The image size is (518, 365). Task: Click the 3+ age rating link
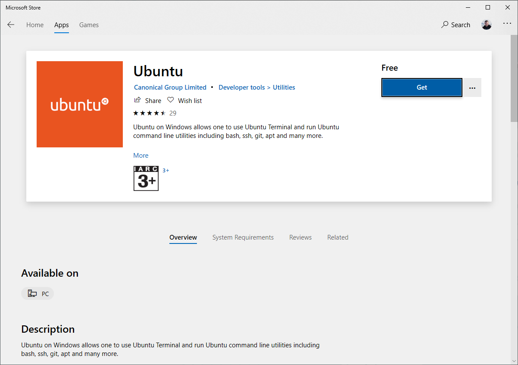coord(166,171)
